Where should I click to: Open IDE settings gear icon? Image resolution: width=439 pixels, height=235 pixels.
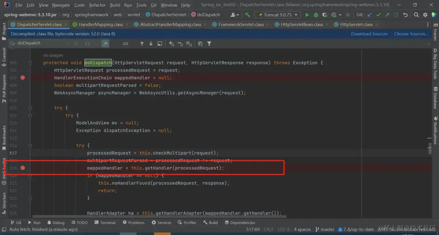click(x=425, y=15)
